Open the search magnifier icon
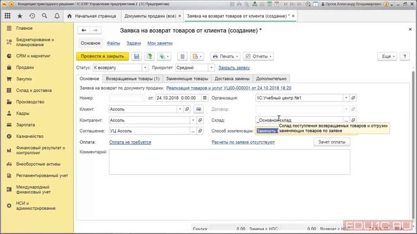The width and height of the screenshot is (417, 234). tap(44, 16)
